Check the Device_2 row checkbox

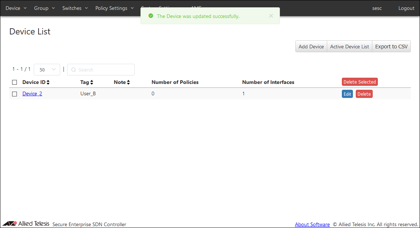[15, 94]
